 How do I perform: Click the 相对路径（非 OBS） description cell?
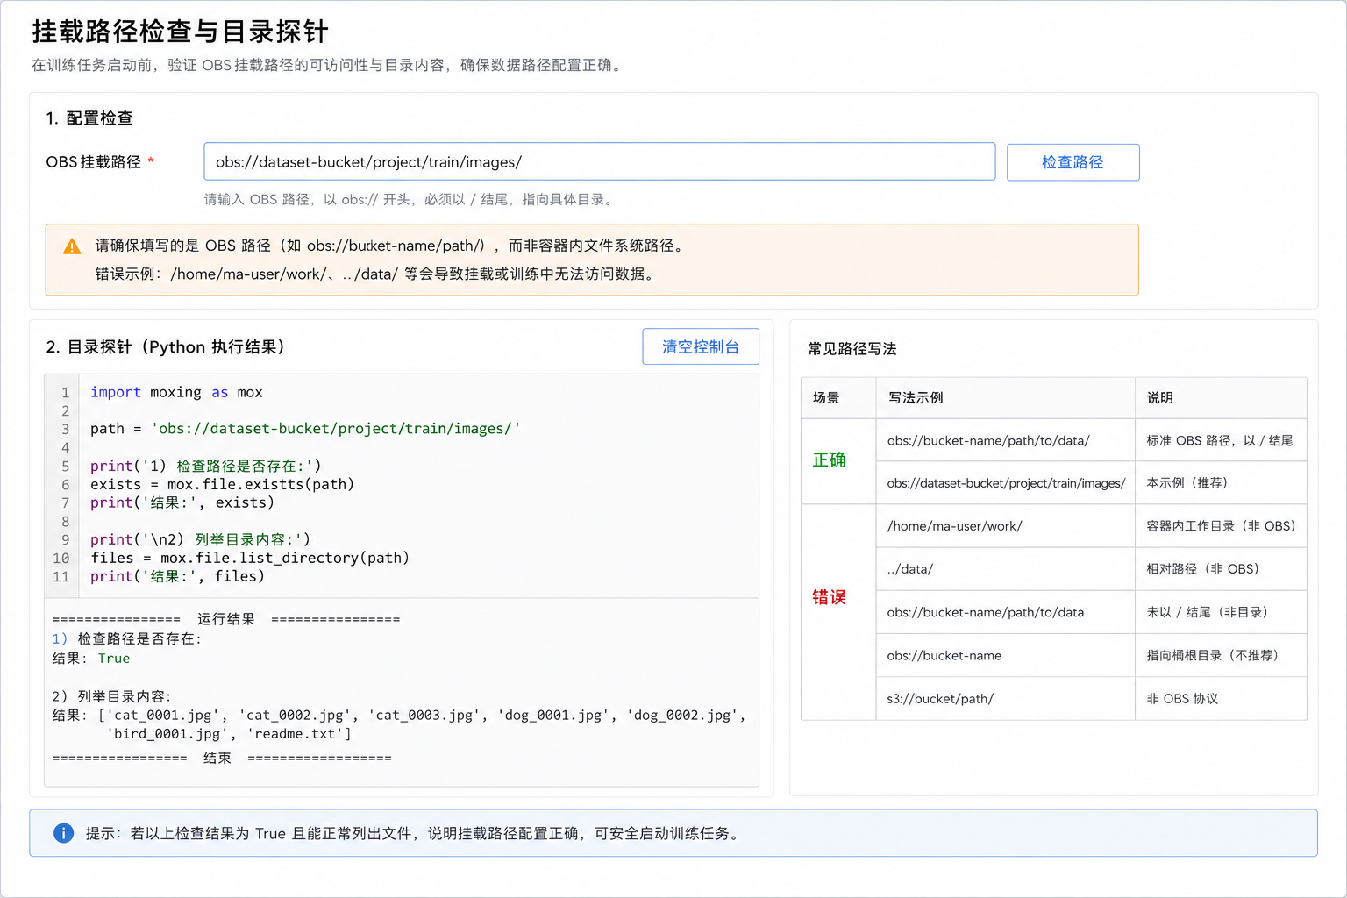click(x=1221, y=569)
